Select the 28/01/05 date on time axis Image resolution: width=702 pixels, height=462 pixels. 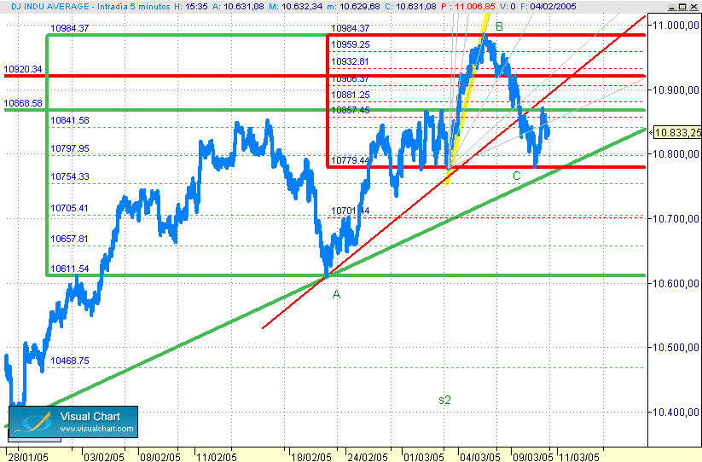tap(28, 457)
